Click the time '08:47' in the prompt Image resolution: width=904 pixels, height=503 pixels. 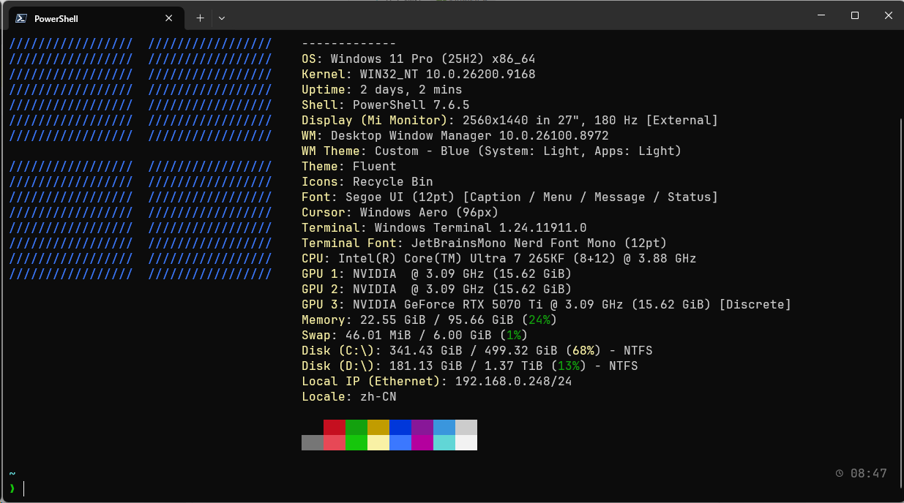[x=869, y=474]
